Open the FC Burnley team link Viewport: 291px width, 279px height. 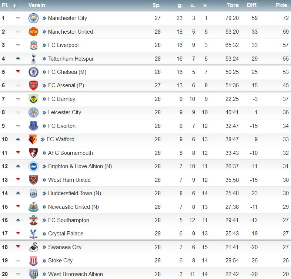pos(61,99)
